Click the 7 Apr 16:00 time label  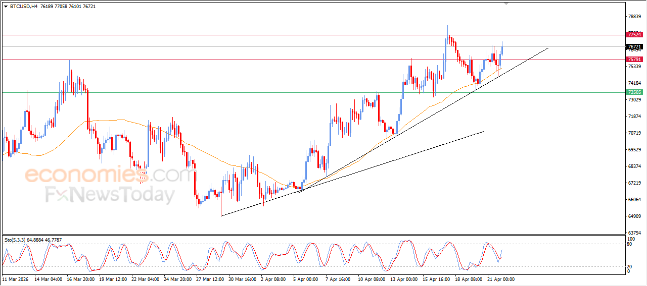pos(339,279)
